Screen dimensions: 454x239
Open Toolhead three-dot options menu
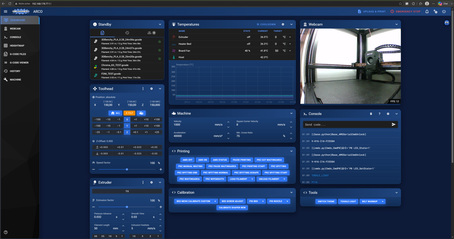click(x=143, y=89)
